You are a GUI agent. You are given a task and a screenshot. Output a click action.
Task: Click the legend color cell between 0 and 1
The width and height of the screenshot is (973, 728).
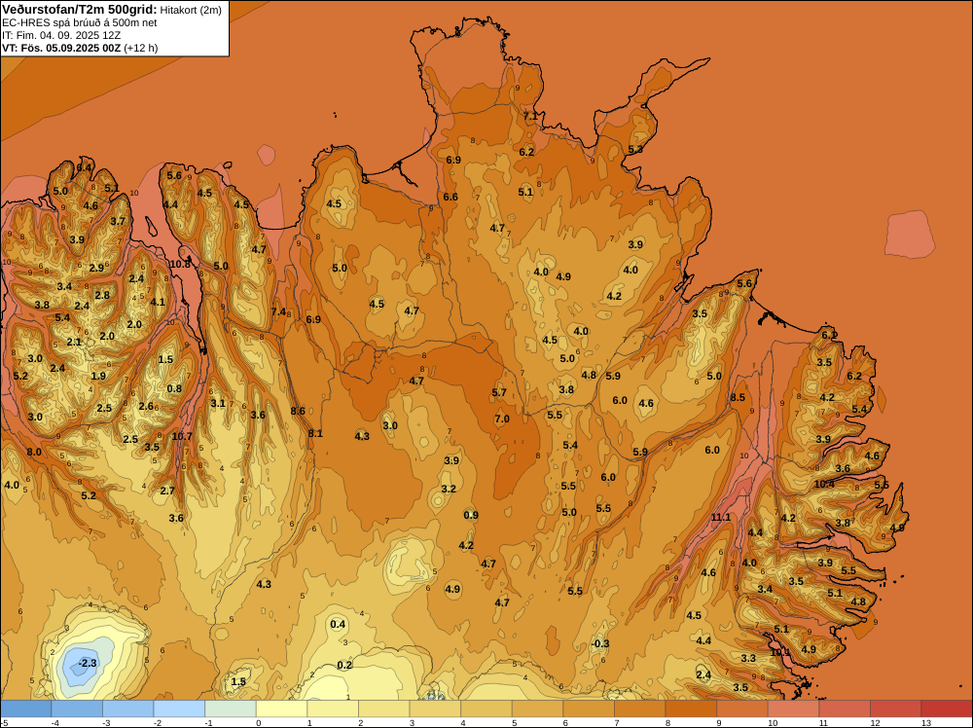281,709
